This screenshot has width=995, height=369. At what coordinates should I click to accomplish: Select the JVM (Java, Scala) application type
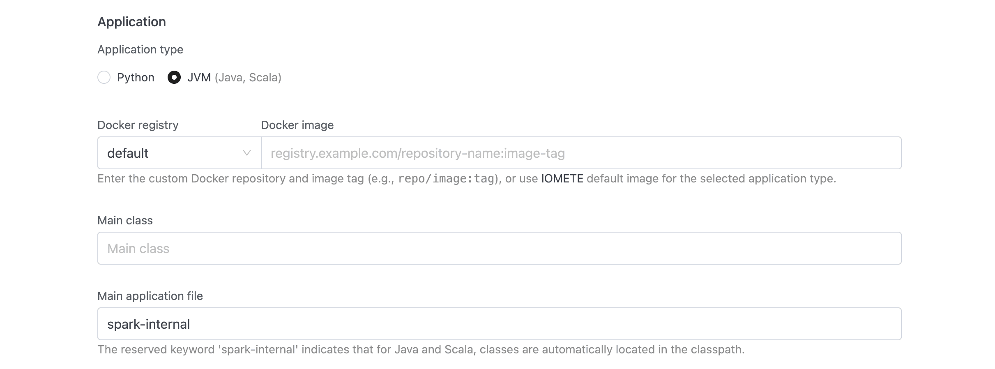[174, 77]
